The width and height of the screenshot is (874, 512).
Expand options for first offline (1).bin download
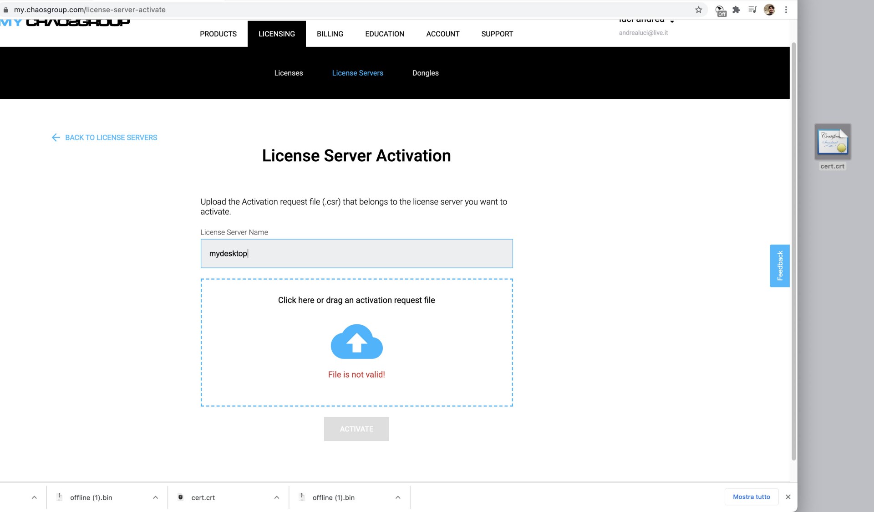(156, 497)
